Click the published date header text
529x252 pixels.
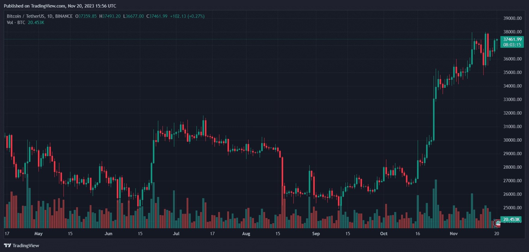60,6
